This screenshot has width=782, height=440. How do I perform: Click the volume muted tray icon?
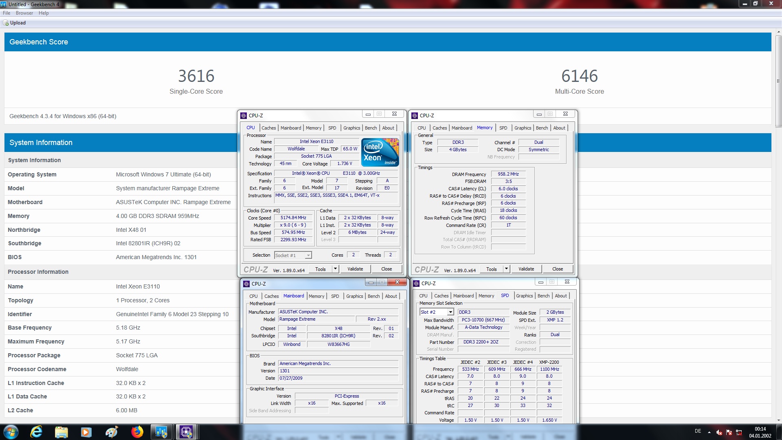pos(719,432)
